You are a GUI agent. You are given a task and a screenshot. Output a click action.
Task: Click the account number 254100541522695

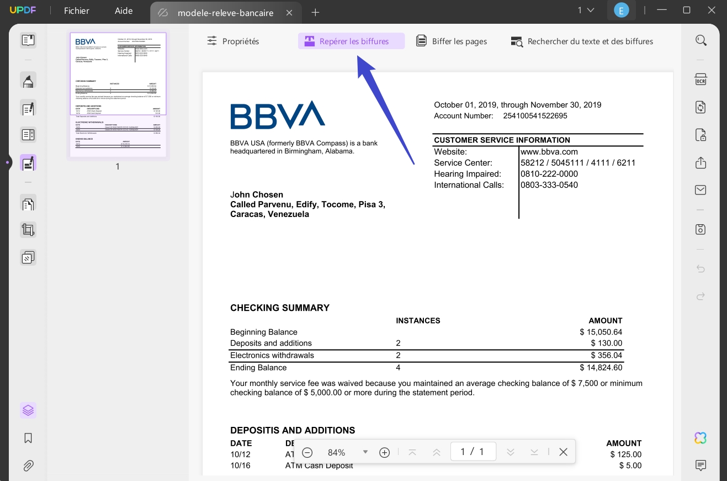click(x=535, y=116)
